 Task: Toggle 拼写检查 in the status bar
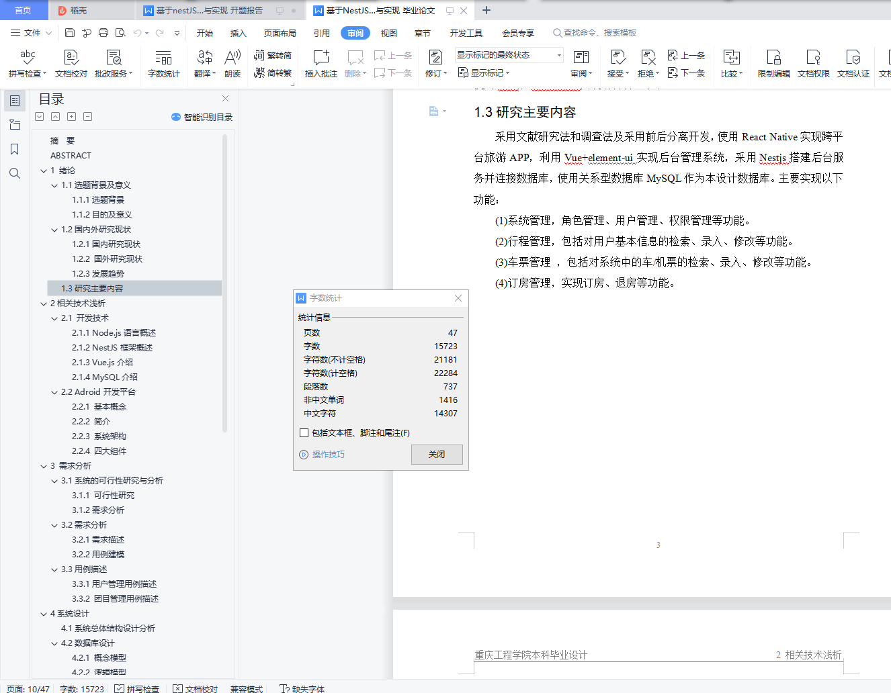coord(136,688)
